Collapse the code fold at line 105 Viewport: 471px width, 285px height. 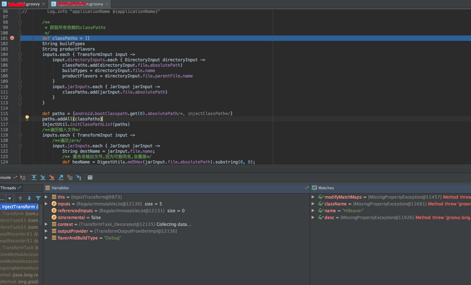(20, 59)
